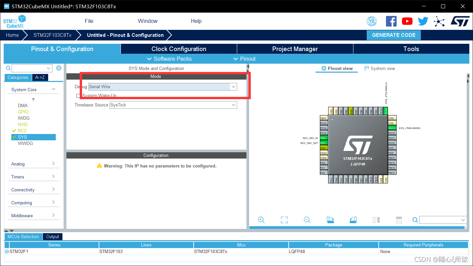473x266 pixels.
Task: Switch to A->Z list tab
Action: click(x=40, y=77)
